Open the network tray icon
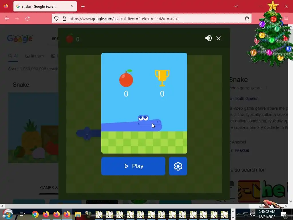 click(x=246, y=214)
